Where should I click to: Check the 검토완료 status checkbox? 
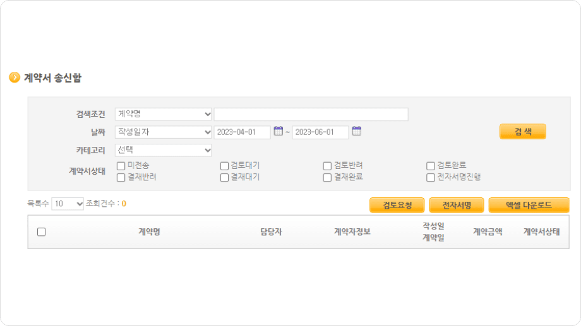(x=431, y=166)
